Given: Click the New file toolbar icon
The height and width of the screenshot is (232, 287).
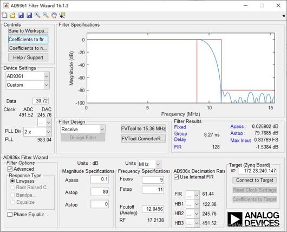Looking at the screenshot, I should point(4,15).
